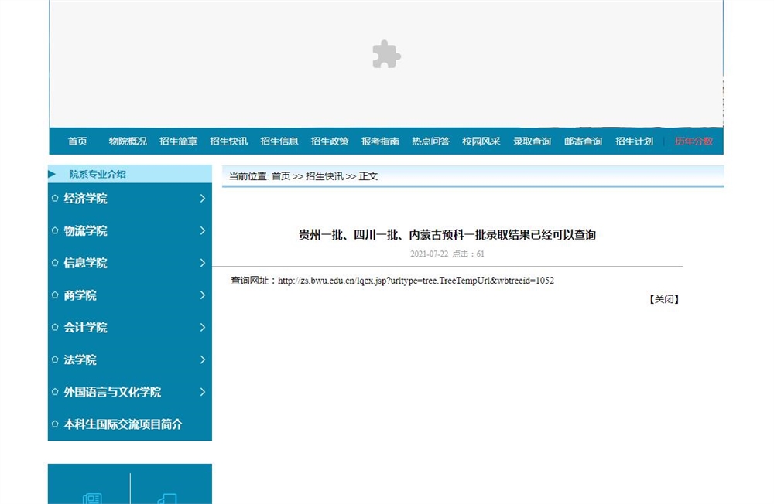Click the file icon at right of bottom panel
This screenshot has width=774, height=504.
pos(167,499)
